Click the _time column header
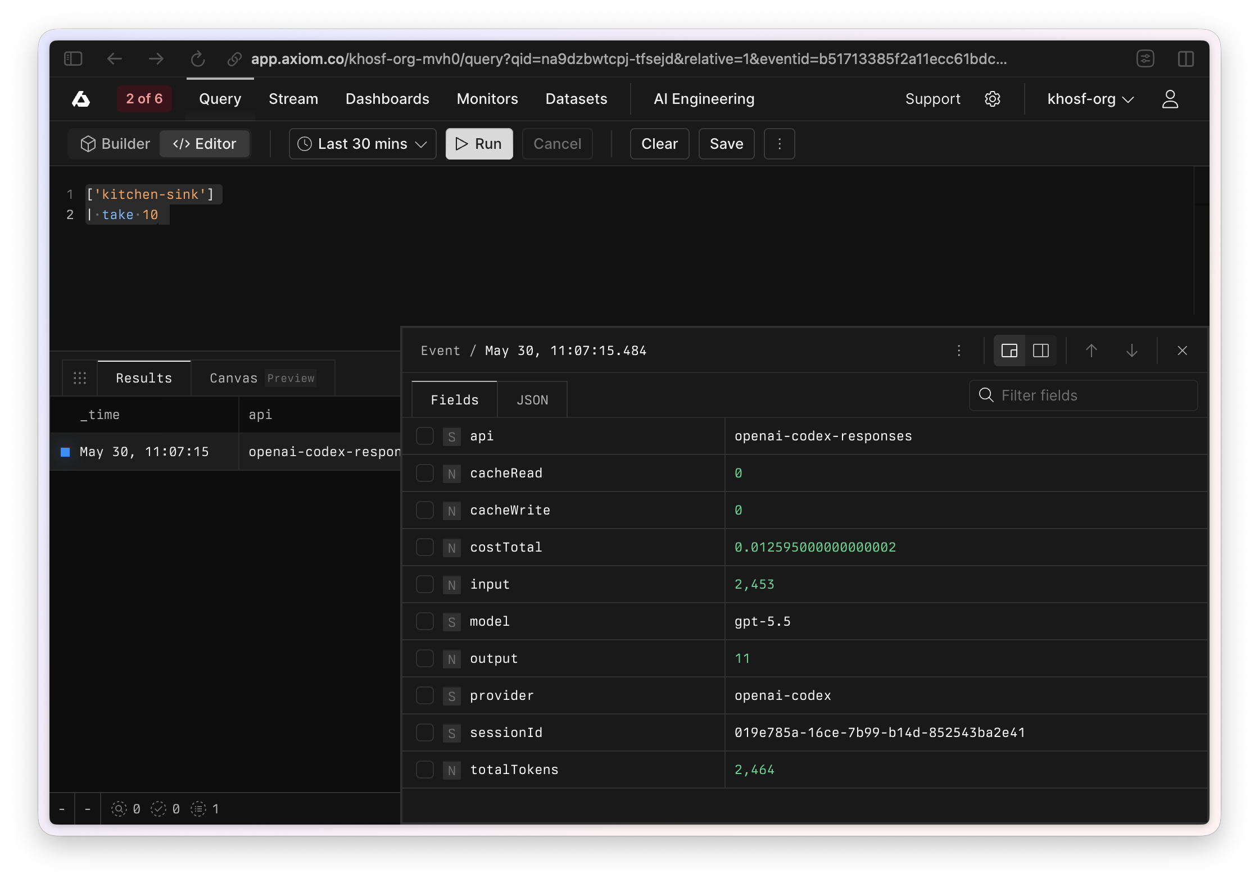Screen dimensions: 1259x883 pyautogui.click(x=144, y=415)
